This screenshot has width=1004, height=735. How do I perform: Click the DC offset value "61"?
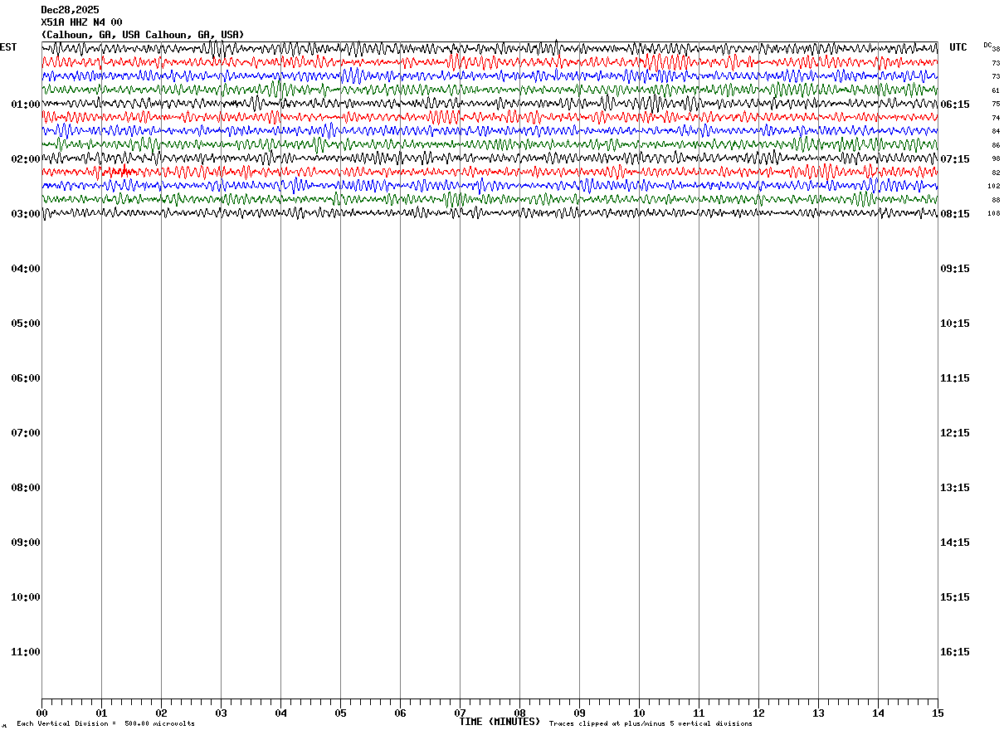pyautogui.click(x=996, y=90)
